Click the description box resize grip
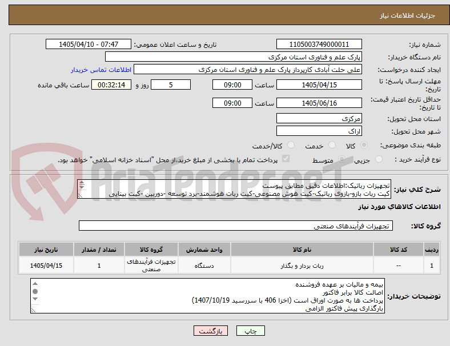The image size is (450, 346). coord(81,195)
